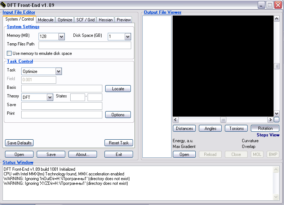
Task: Click the 'build 1081 Initialized' status line
Action: (39, 169)
